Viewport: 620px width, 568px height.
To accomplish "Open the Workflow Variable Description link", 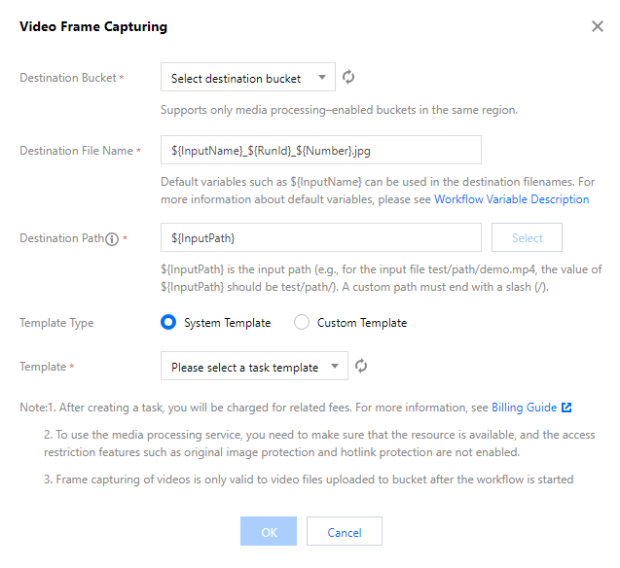I will 511,199.
